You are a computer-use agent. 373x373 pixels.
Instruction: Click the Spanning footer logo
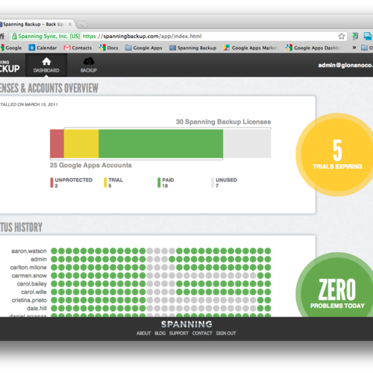[x=186, y=325]
